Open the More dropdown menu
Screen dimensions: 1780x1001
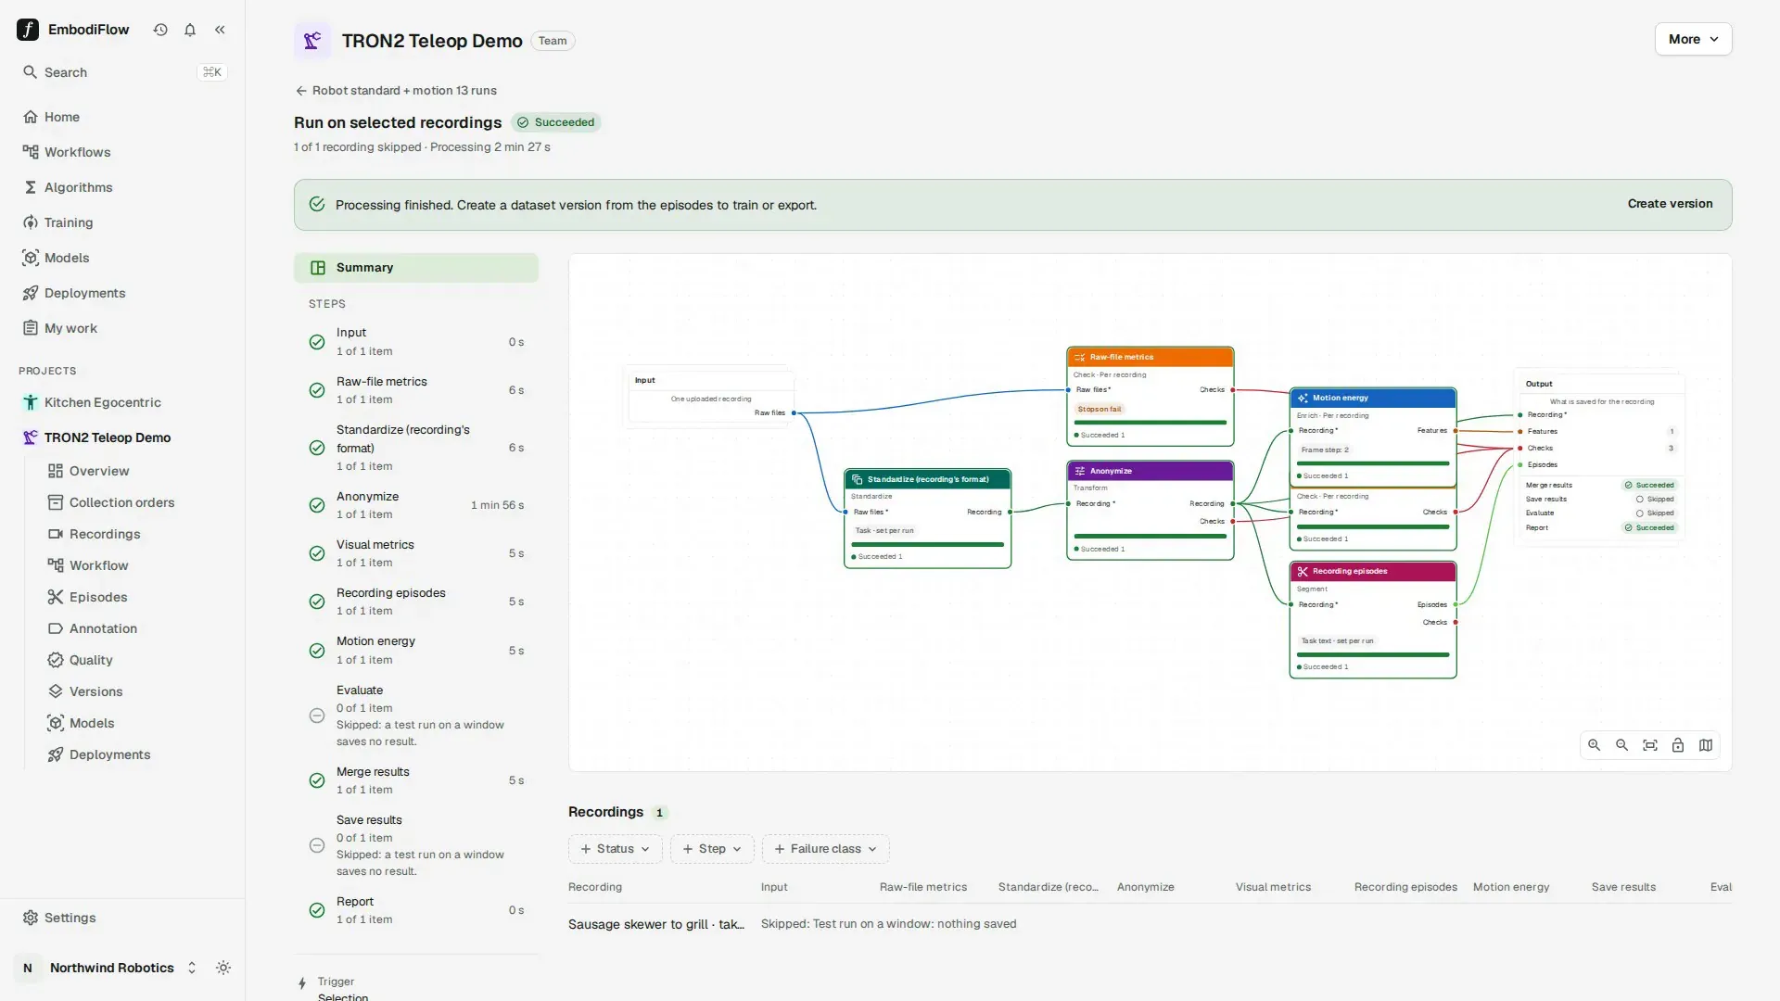point(1693,39)
